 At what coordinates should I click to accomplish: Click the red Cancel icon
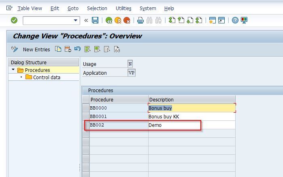click(127, 20)
